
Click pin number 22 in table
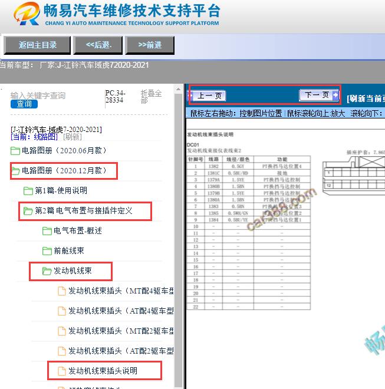[196, 307]
